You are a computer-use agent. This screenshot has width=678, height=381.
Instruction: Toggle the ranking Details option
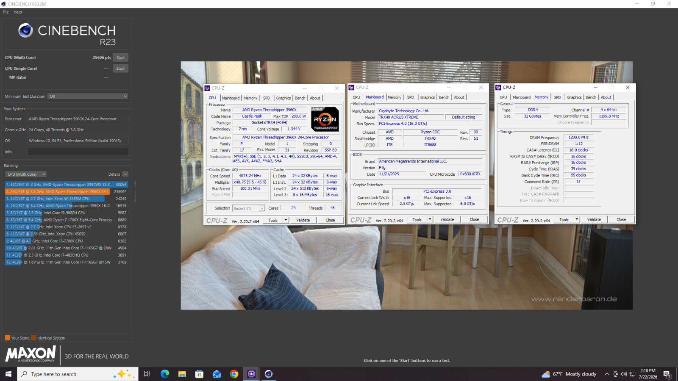[x=125, y=174]
